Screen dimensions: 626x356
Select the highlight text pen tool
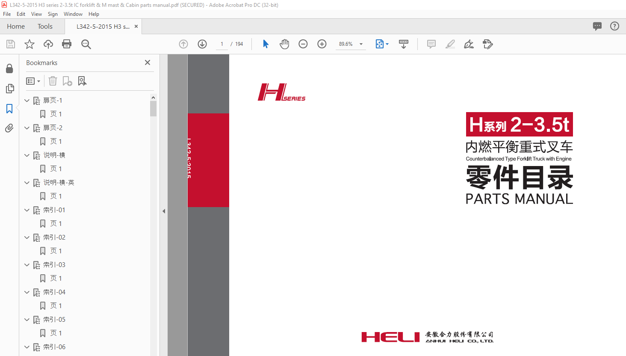click(450, 44)
